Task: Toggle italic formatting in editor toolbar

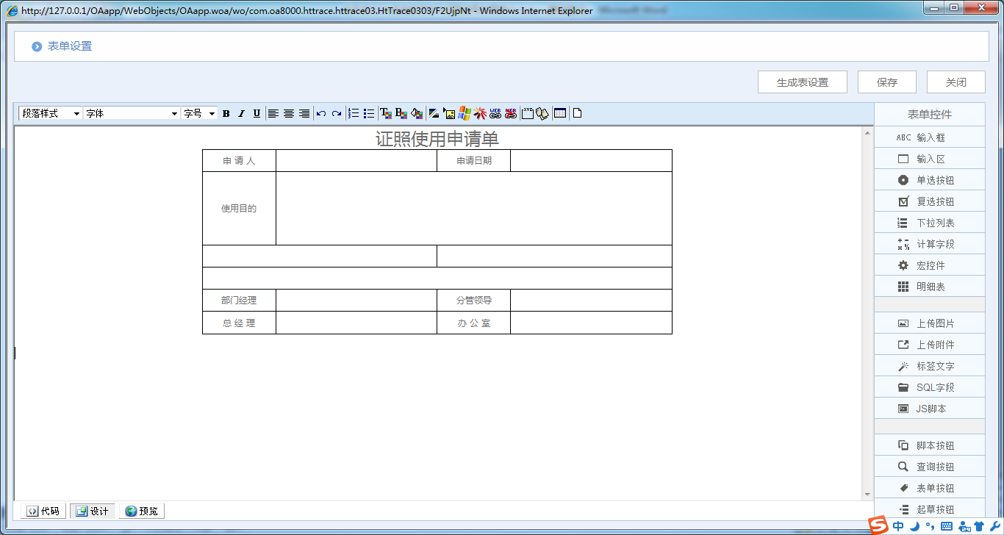Action: coord(241,113)
